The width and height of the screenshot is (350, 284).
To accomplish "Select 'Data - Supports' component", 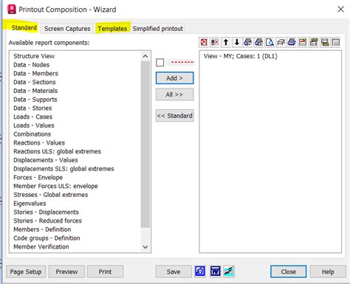I will pyautogui.click(x=35, y=100).
